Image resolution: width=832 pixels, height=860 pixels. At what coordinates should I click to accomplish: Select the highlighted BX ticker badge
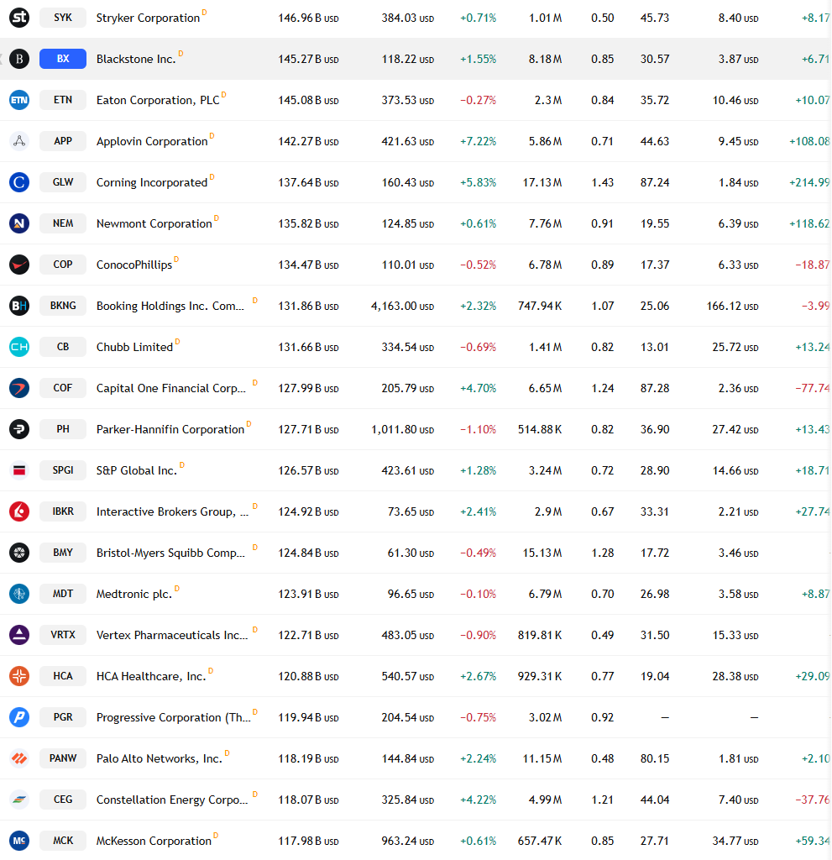pos(63,59)
